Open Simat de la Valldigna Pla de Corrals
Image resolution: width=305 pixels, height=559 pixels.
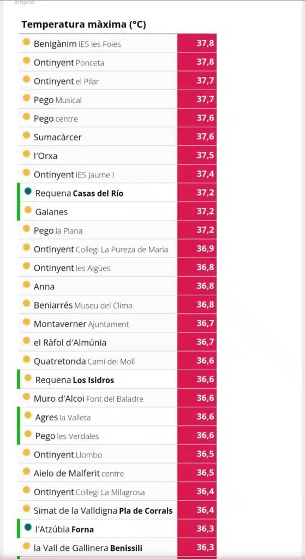[x=118, y=510]
